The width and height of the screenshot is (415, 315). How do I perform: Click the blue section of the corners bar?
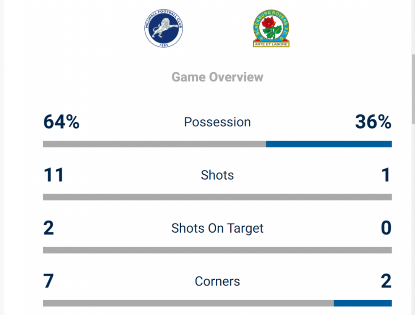pos(363,303)
